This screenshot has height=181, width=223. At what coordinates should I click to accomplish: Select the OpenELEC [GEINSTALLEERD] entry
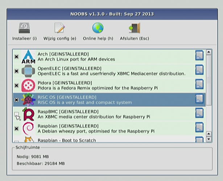click(109, 71)
